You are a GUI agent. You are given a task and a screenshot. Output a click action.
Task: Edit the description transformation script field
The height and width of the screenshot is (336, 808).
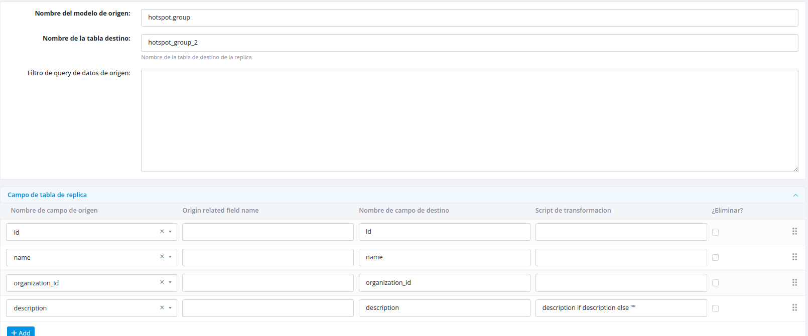pos(621,308)
